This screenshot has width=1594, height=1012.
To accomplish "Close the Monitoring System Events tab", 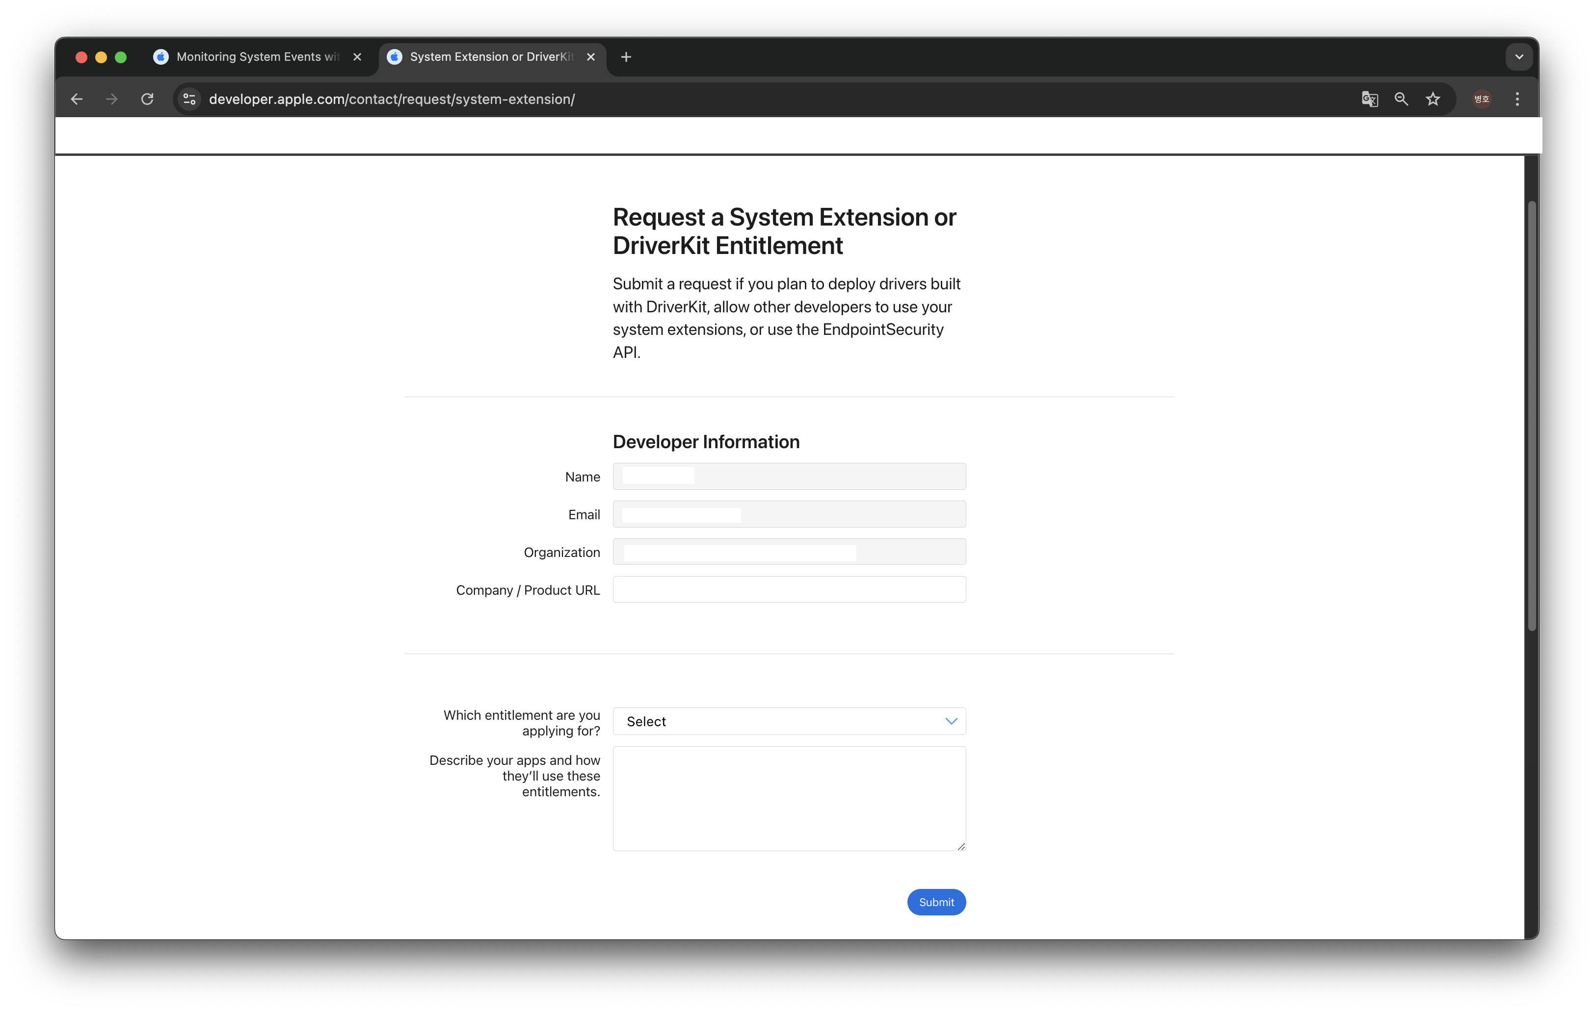I will point(357,57).
